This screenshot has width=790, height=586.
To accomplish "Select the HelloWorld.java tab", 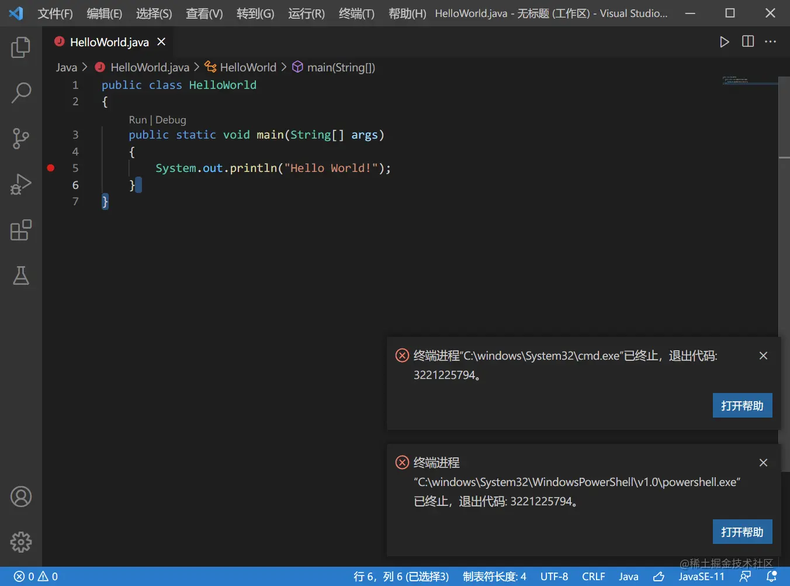I will click(108, 42).
